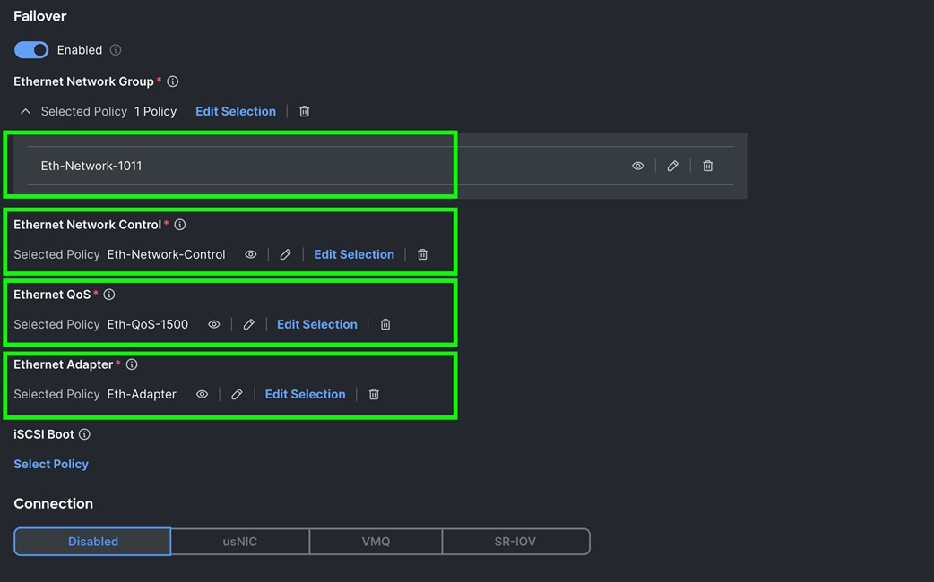Edit the Eth-Network-1011 policy
Screen dimensions: 934x582
click(x=672, y=166)
